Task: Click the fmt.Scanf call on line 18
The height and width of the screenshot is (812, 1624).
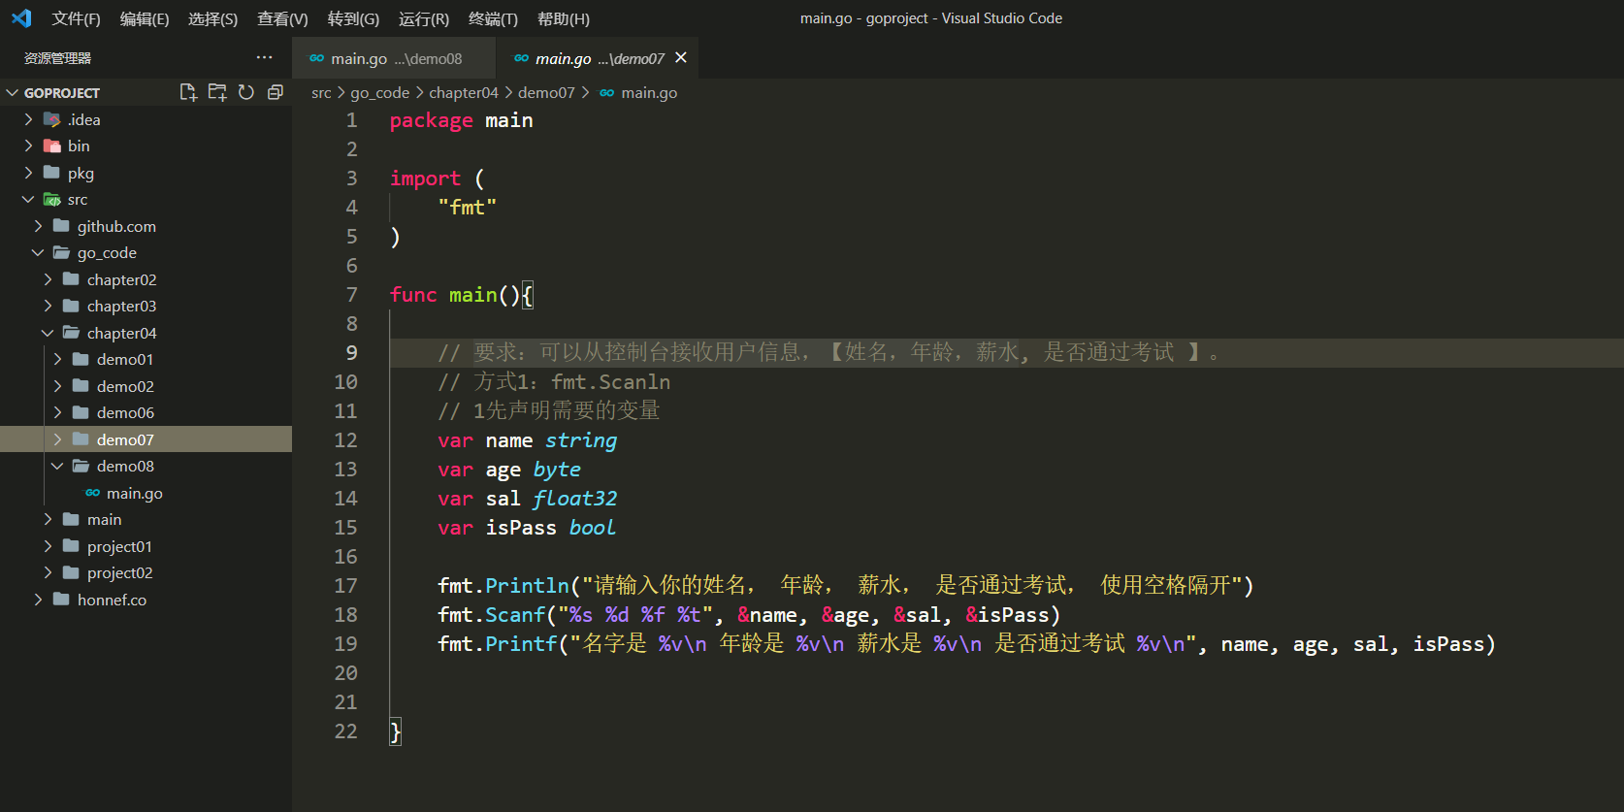Action: click(x=749, y=615)
